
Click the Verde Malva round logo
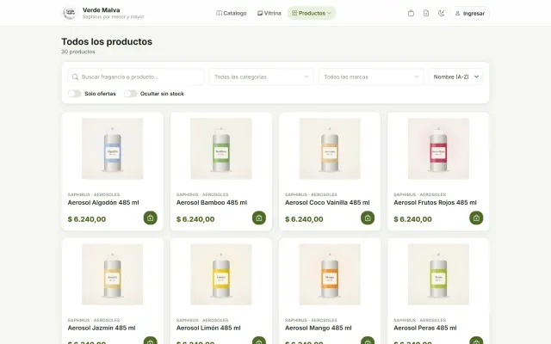click(x=69, y=13)
